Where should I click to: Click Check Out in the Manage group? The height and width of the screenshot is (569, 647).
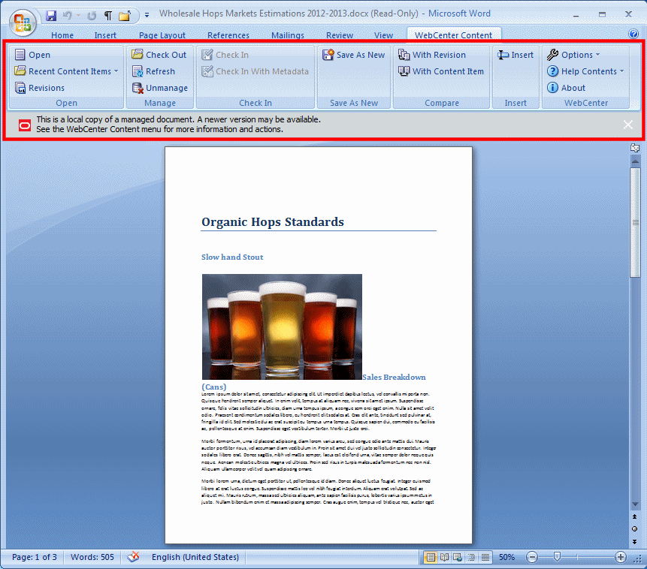point(159,55)
